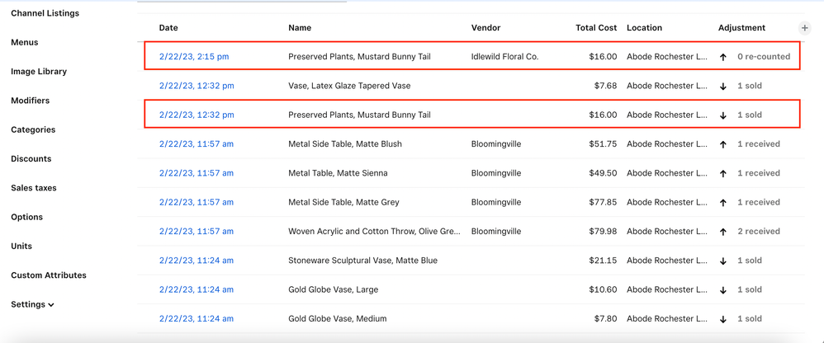
Task: Click down arrow icon on Stoneware Sculptural Vase row
Action: pyautogui.click(x=723, y=261)
